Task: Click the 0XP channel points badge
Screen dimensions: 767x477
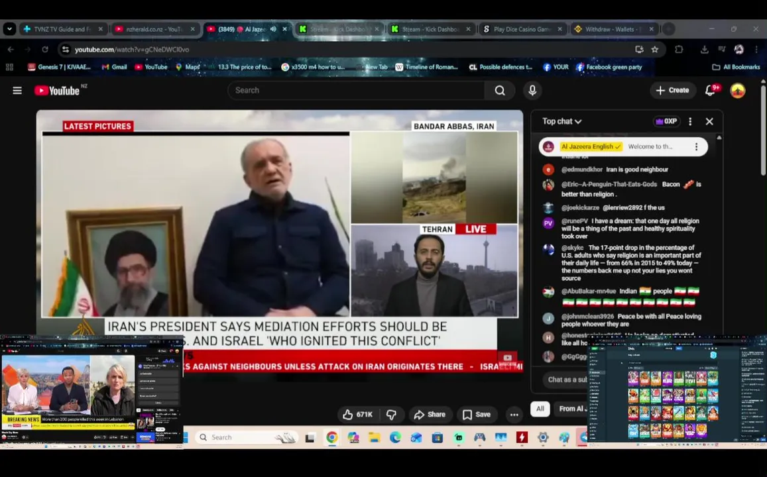Action: tap(666, 121)
